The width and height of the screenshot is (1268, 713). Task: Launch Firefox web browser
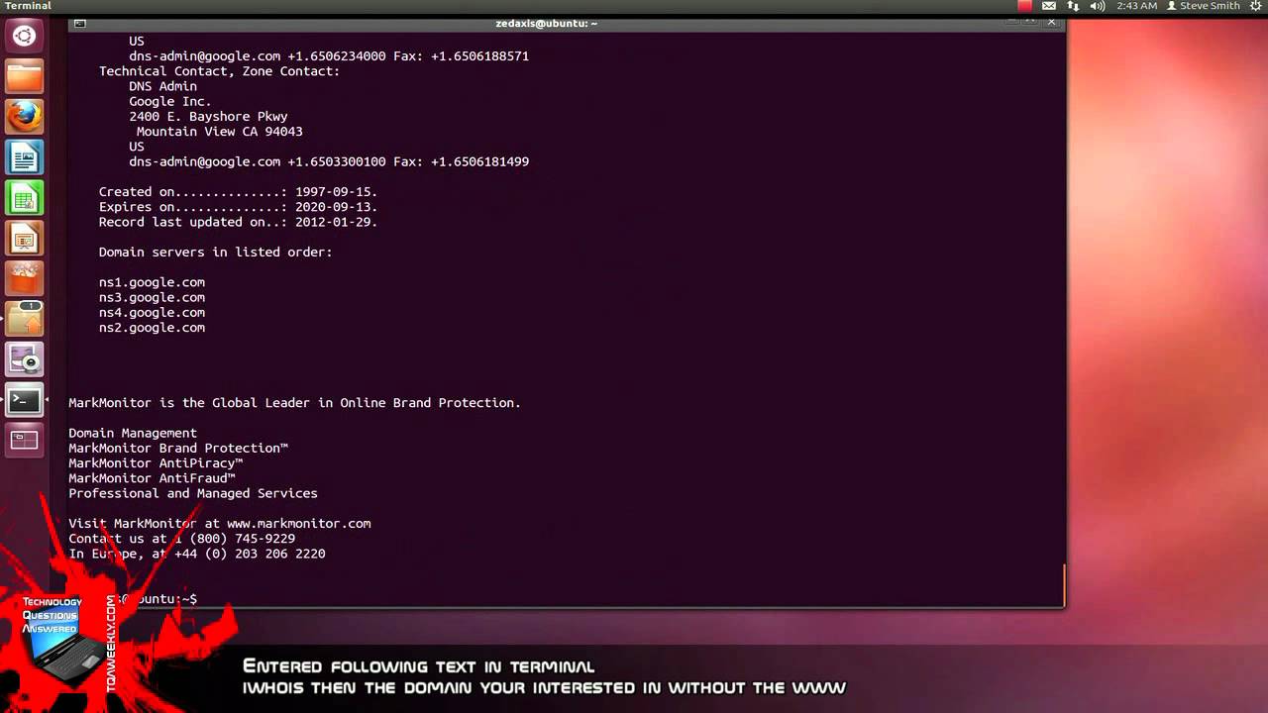[25, 117]
